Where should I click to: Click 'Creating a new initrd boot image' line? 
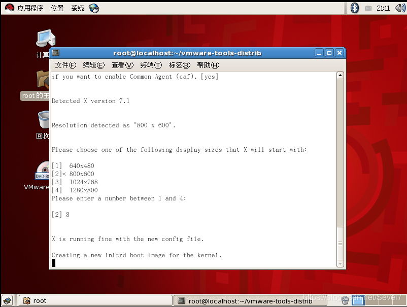(137, 255)
